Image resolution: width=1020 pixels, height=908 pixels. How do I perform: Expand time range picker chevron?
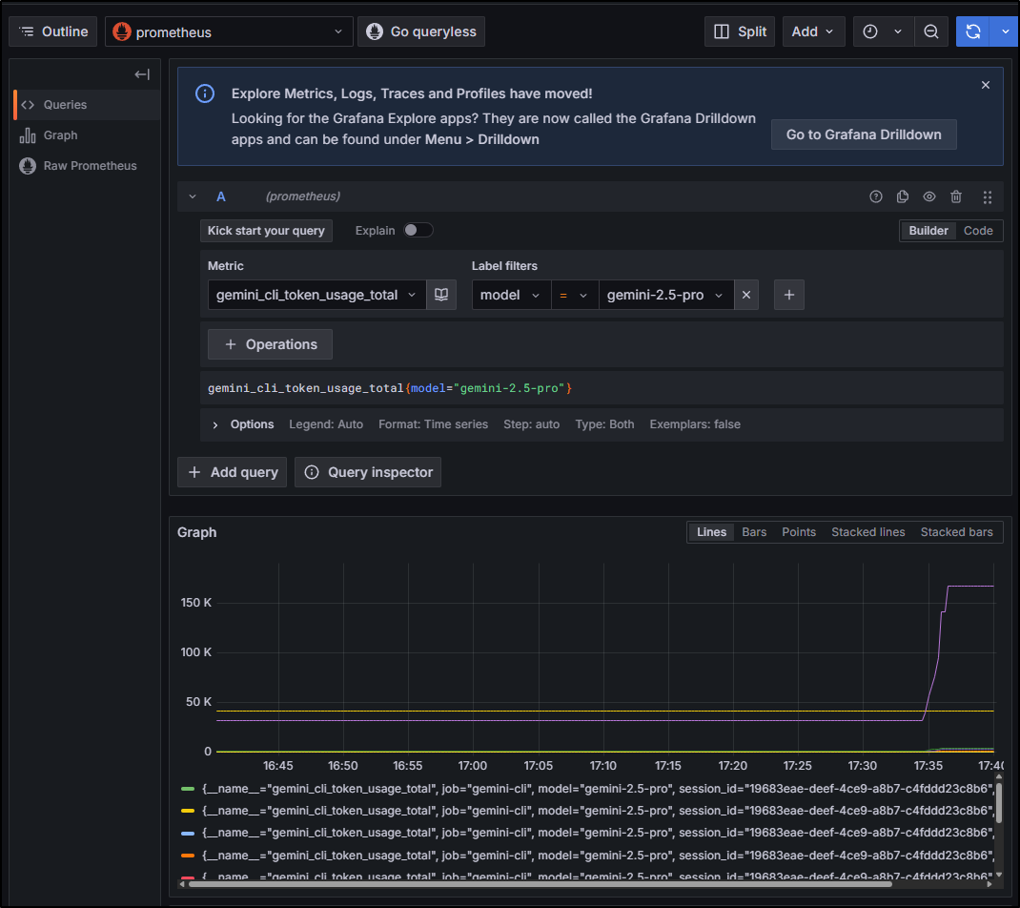tap(898, 31)
